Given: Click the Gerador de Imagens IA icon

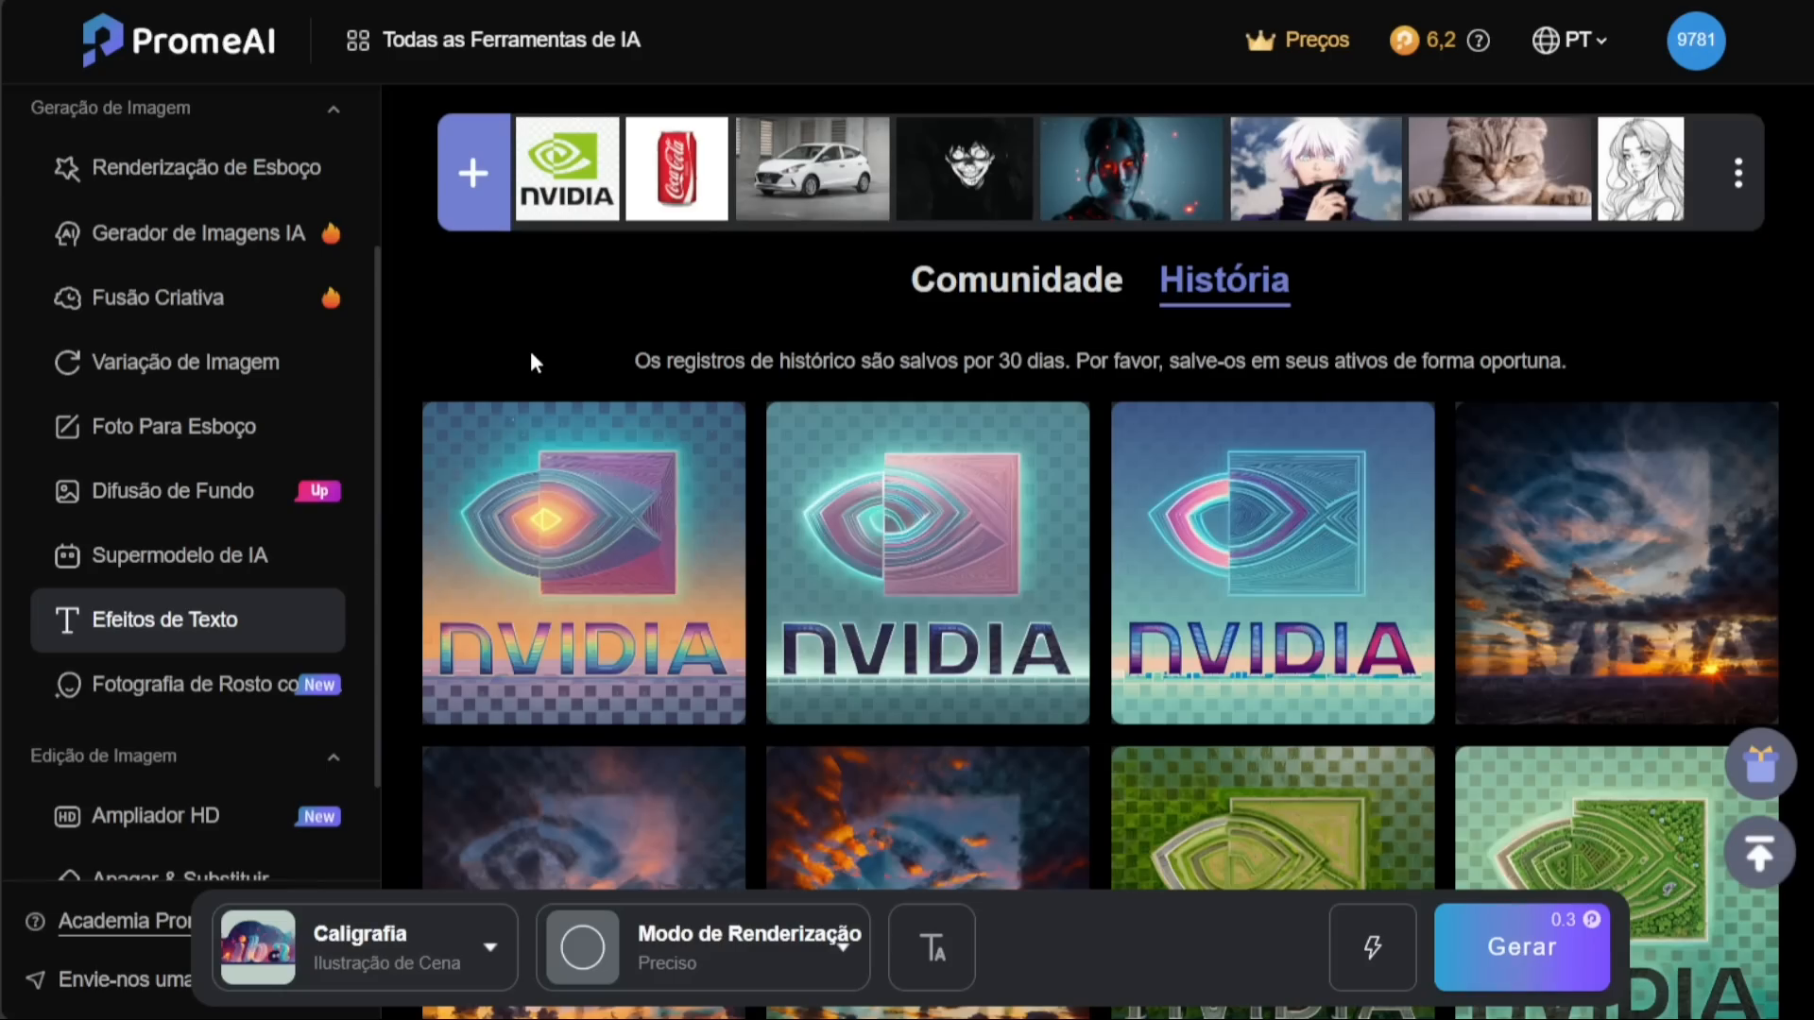Looking at the screenshot, I should (67, 233).
